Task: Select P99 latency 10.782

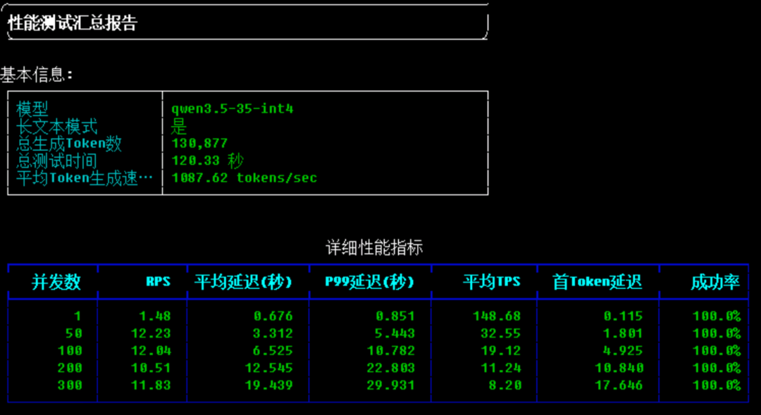Action: pyautogui.click(x=391, y=351)
